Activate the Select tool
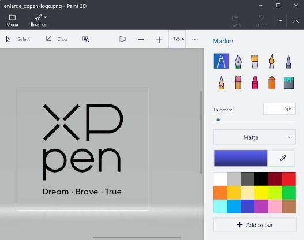 tap(18, 39)
